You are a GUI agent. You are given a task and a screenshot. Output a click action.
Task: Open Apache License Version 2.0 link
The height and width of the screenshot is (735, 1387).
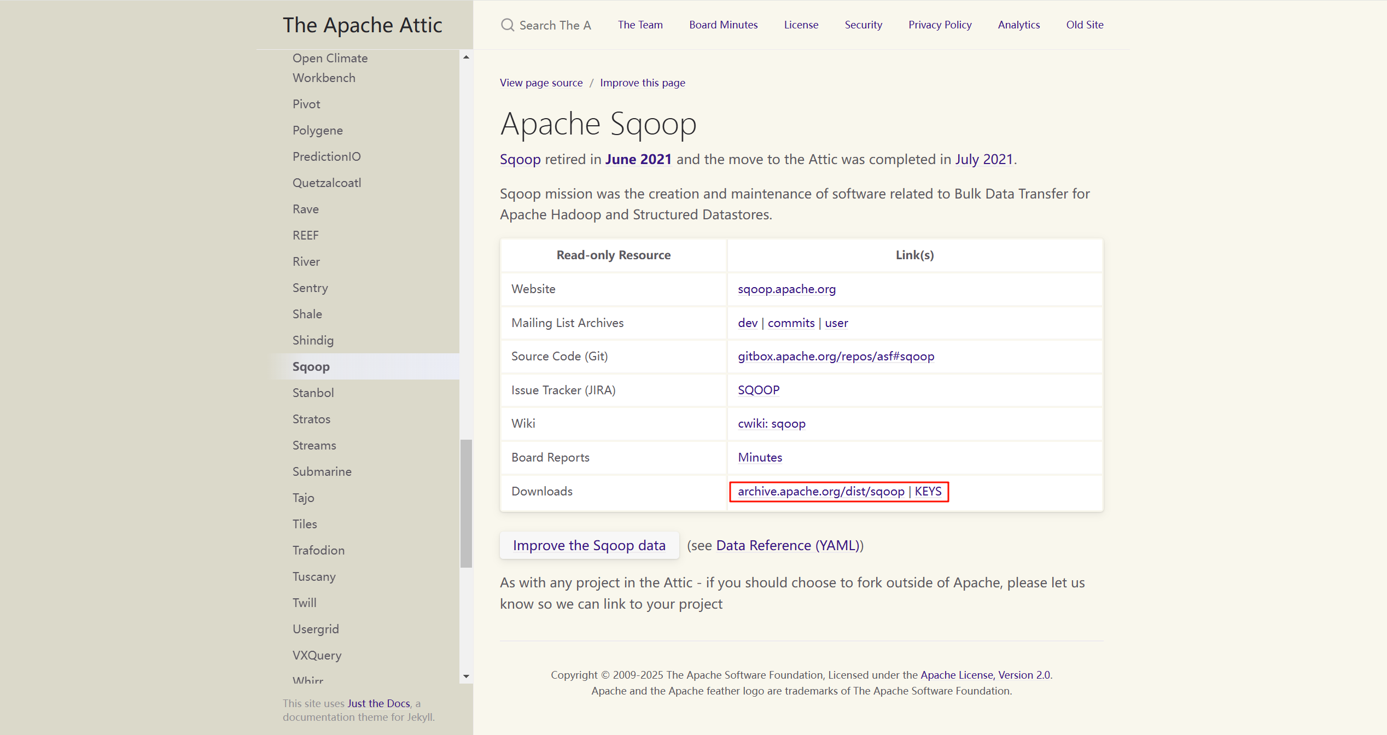click(x=985, y=675)
